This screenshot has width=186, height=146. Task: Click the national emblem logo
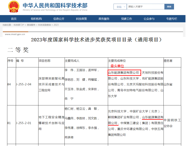pos(14,7)
